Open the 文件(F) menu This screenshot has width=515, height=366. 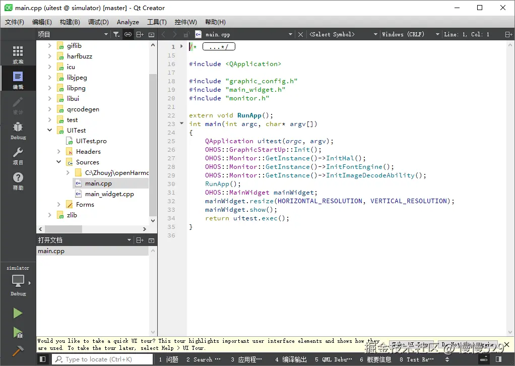point(15,22)
